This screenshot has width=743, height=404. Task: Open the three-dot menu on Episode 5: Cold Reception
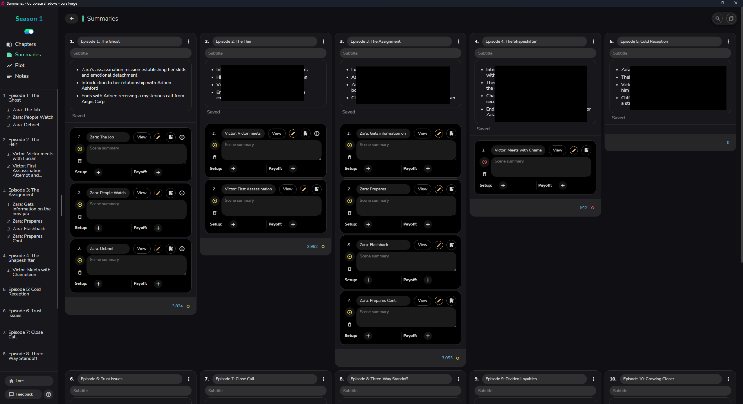click(728, 42)
